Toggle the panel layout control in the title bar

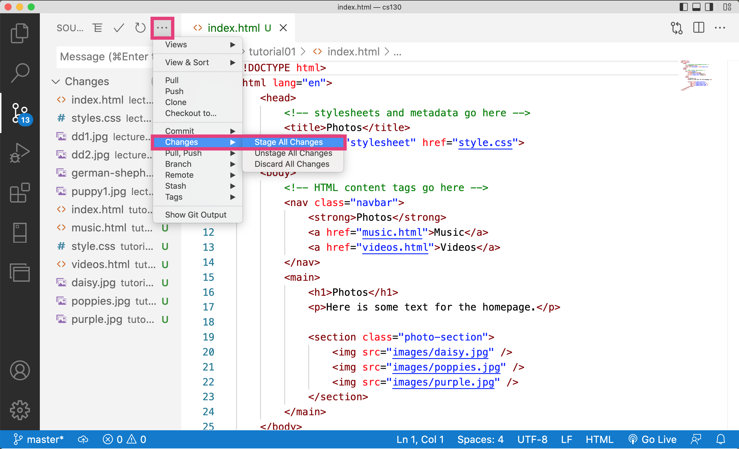point(696,7)
